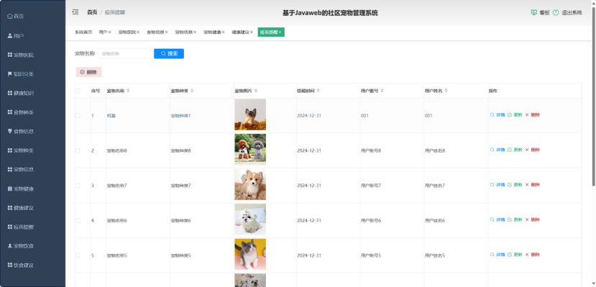
Task: Click the 柯基 pet name cell
Action: pyautogui.click(x=111, y=116)
